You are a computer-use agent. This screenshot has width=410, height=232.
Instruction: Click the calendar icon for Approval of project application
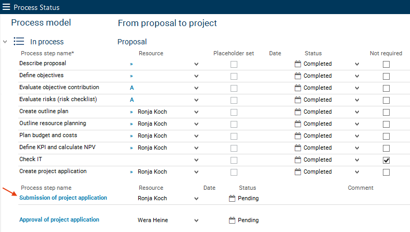tap(232, 220)
